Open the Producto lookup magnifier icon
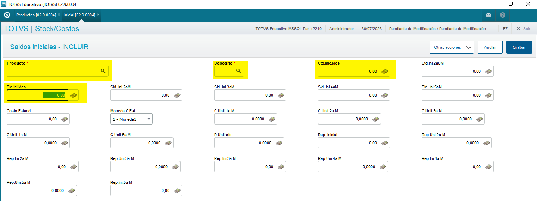Screen dimensions: 537x201 point(103,71)
